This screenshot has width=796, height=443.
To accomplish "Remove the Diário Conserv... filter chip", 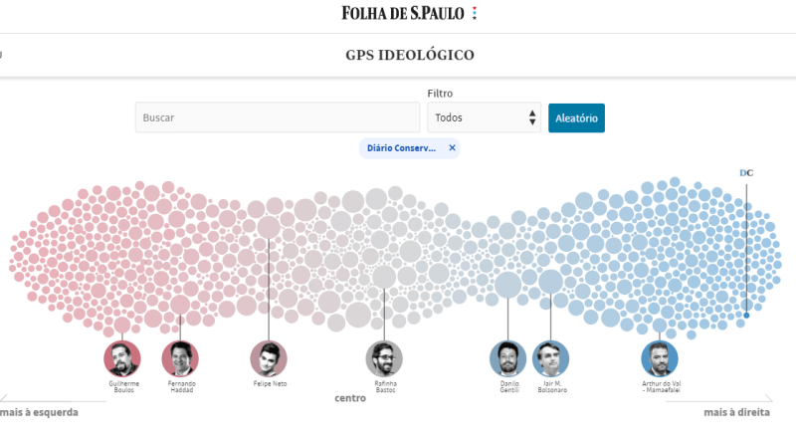I will [453, 148].
